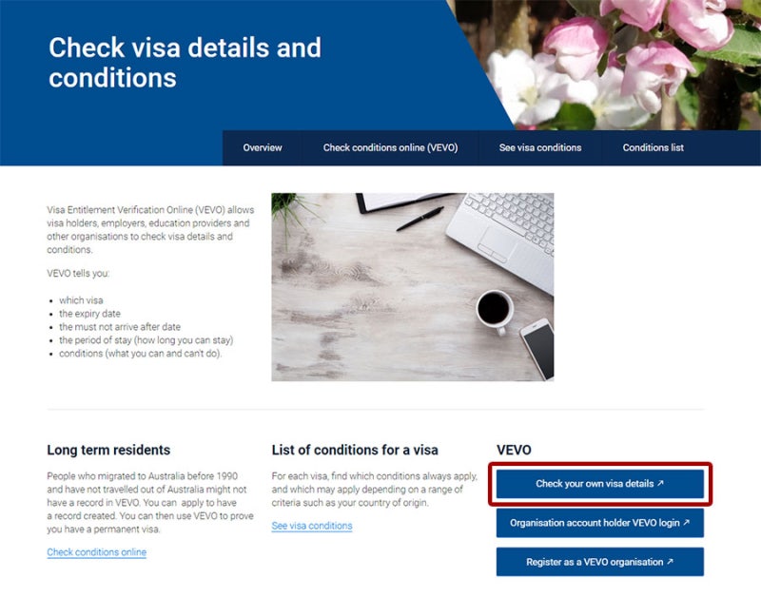Follow the Check conditions online link
Screen dimensions: 761x597
click(x=97, y=552)
